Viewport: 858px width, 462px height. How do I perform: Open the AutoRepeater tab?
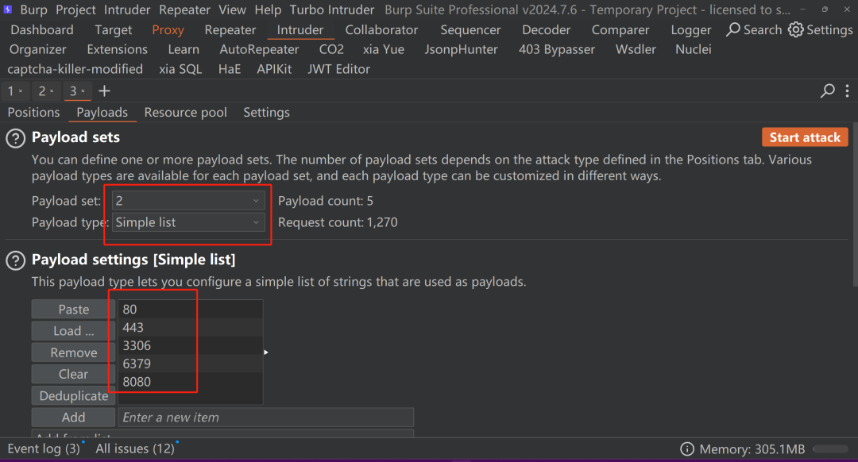(259, 50)
